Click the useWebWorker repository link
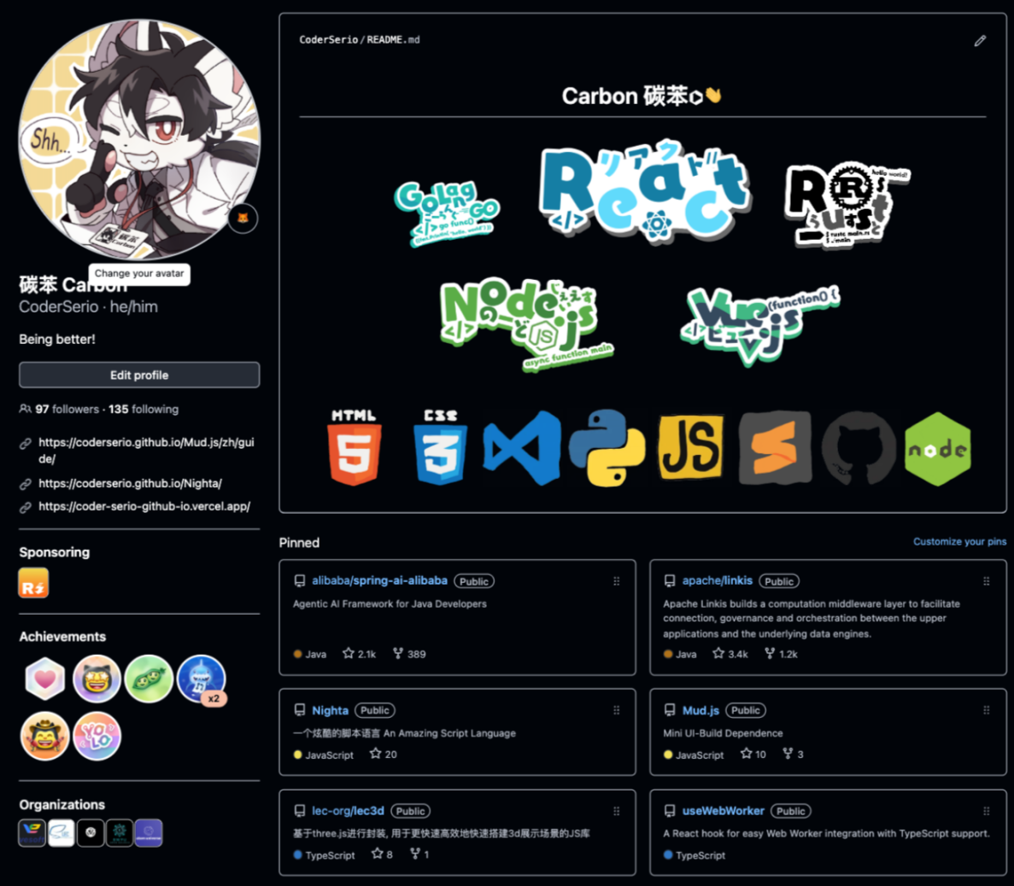This screenshot has width=1014, height=886. pos(723,810)
